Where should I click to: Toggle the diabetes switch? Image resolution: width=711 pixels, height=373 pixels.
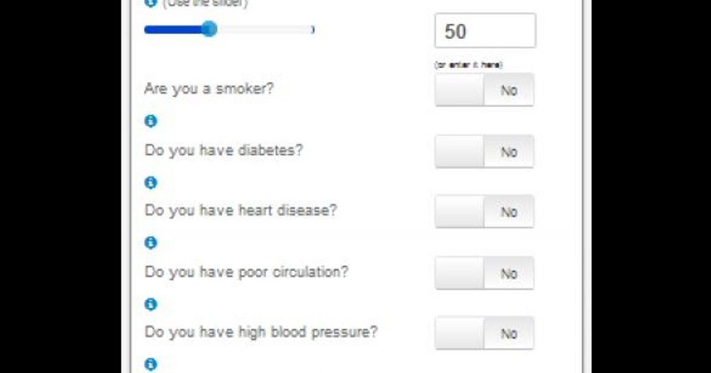point(484,152)
